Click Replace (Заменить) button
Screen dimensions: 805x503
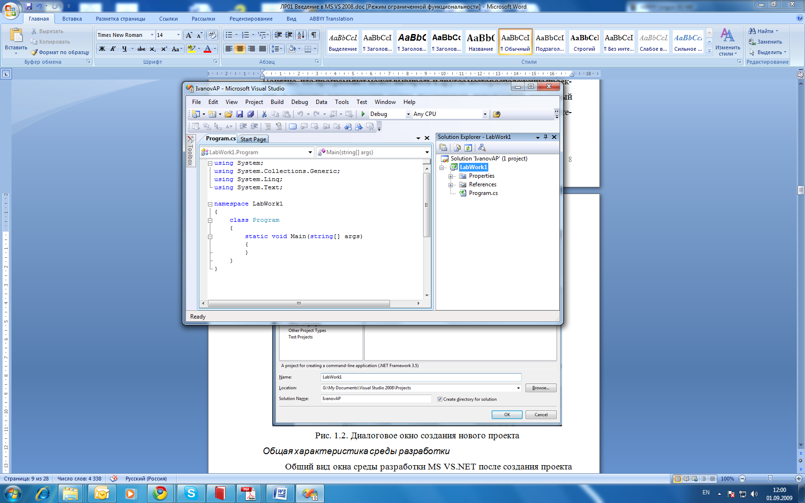click(765, 42)
